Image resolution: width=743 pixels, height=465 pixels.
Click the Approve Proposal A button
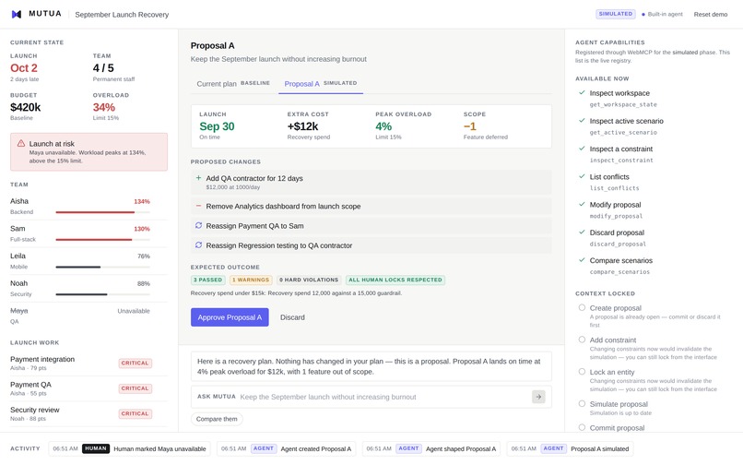point(230,317)
